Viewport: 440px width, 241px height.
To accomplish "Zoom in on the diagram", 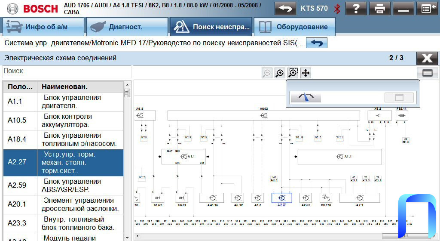I will click(280, 73).
